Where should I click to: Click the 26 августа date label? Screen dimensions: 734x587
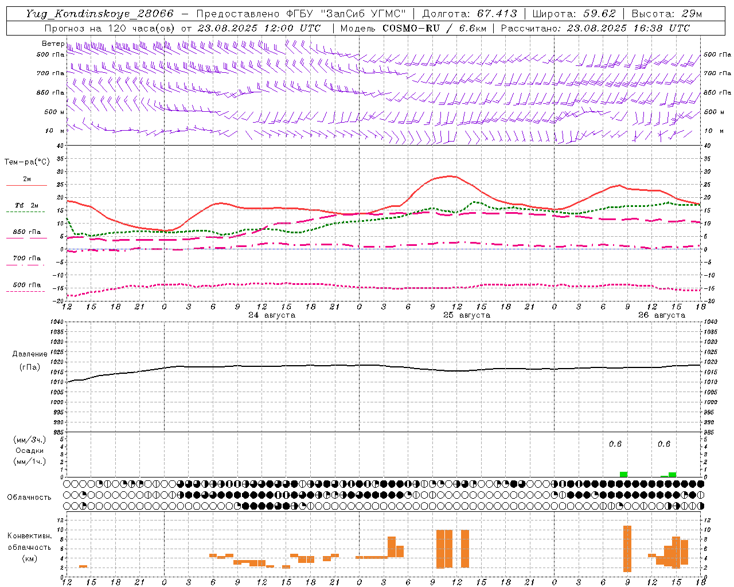coord(662,315)
